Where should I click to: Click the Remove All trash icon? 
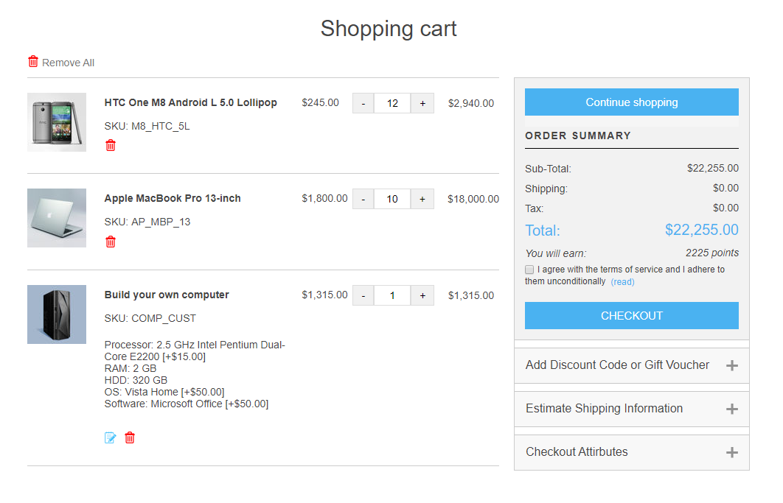[x=33, y=62]
